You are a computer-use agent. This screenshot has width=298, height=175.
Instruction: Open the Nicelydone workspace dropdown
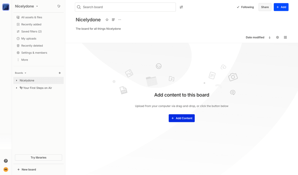26,6
